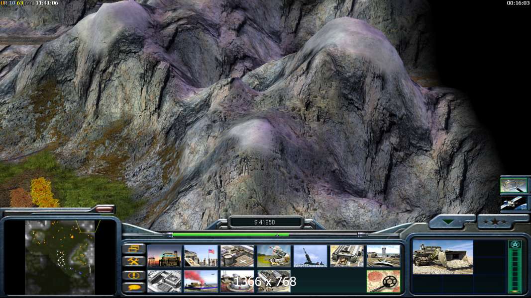This screenshot has height=298, width=531.
Task: Build the Particle Cannon superweapon
Action: [x=237, y=281]
